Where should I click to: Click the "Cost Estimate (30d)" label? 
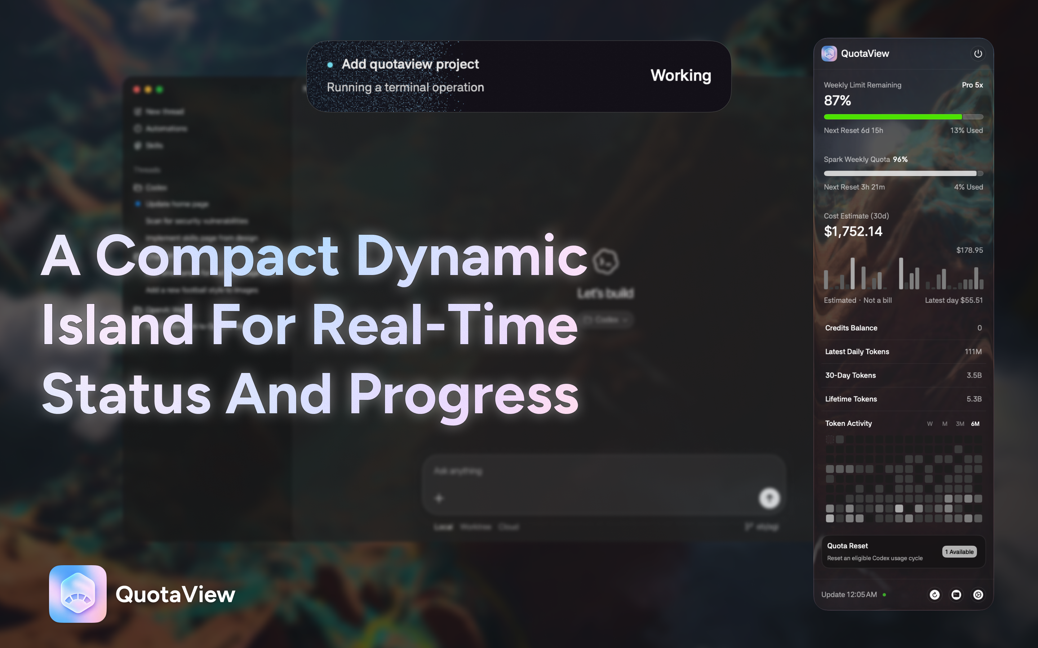pos(856,216)
